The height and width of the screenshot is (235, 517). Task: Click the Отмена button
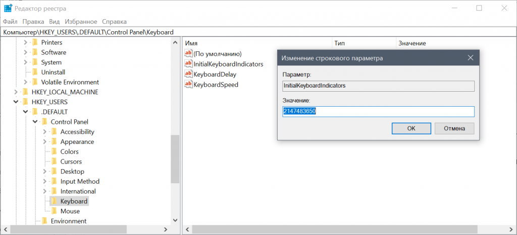click(454, 128)
